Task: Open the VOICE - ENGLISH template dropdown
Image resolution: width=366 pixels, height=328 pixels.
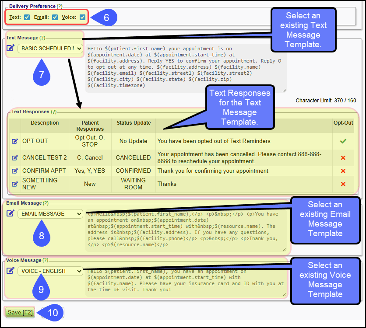Action: [x=50, y=271]
